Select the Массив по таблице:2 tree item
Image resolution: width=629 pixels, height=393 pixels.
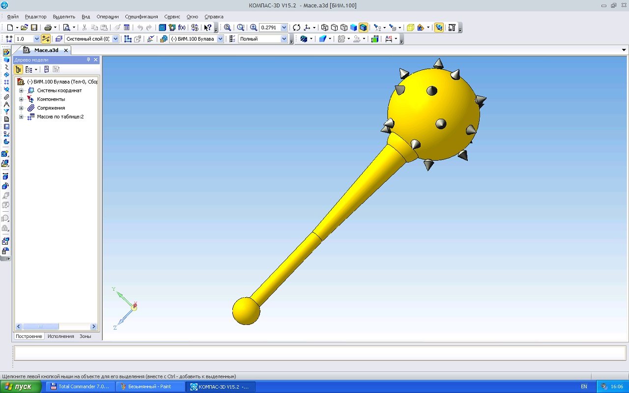(x=60, y=117)
